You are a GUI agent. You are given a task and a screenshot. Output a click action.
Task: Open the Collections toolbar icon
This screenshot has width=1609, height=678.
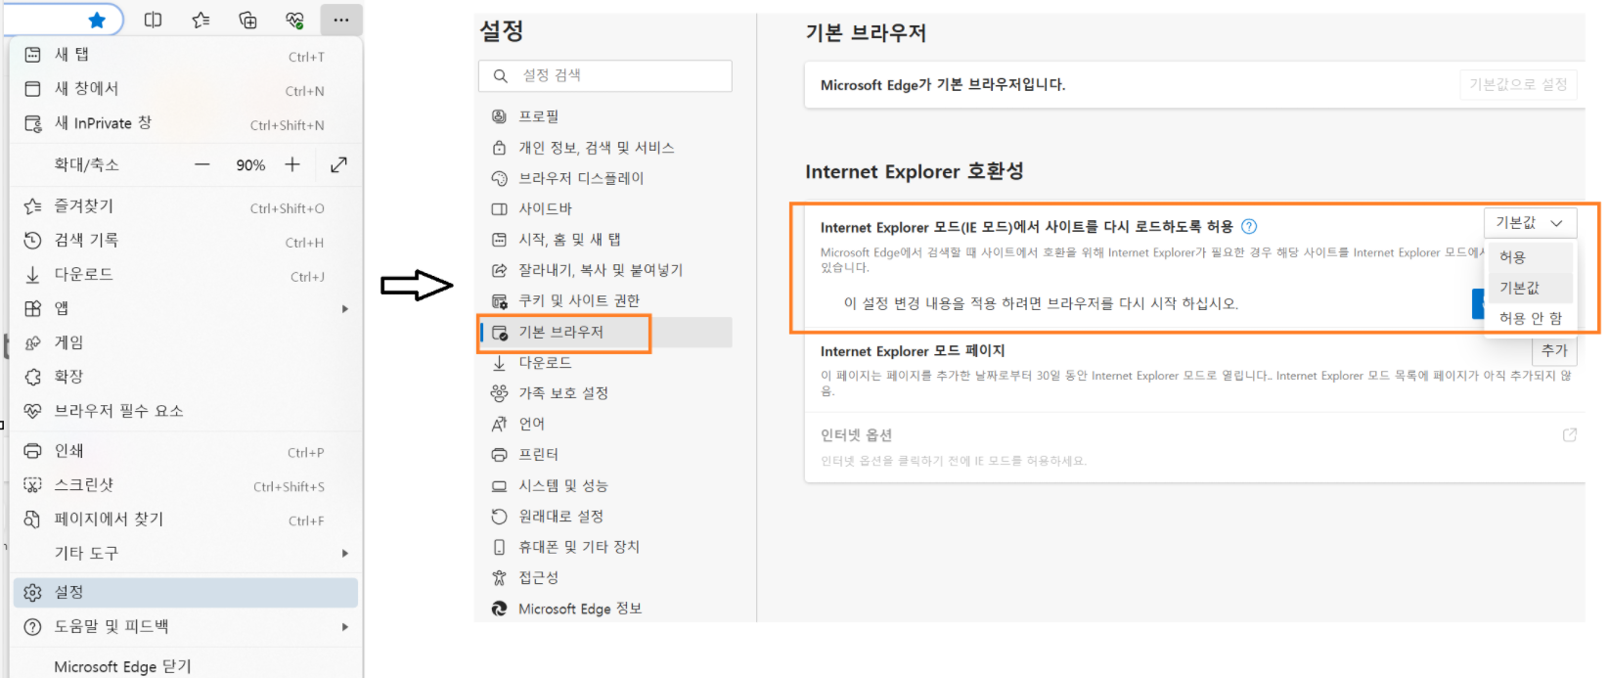click(248, 20)
